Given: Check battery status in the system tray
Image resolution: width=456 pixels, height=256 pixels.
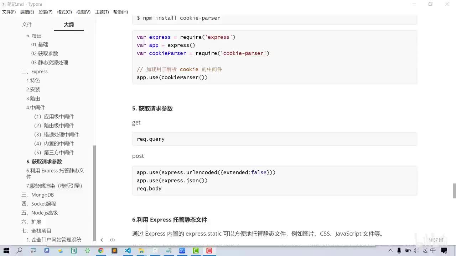Looking at the screenshot, I should (408, 251).
